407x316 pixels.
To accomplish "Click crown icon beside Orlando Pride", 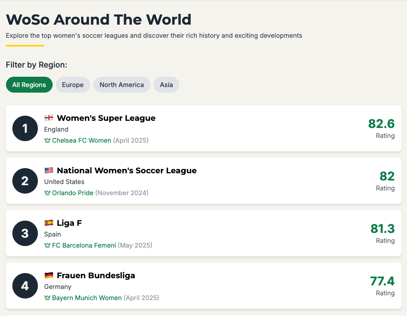I will point(47,193).
